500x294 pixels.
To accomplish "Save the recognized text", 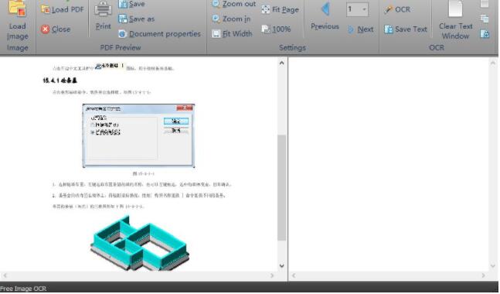I will [x=406, y=29].
